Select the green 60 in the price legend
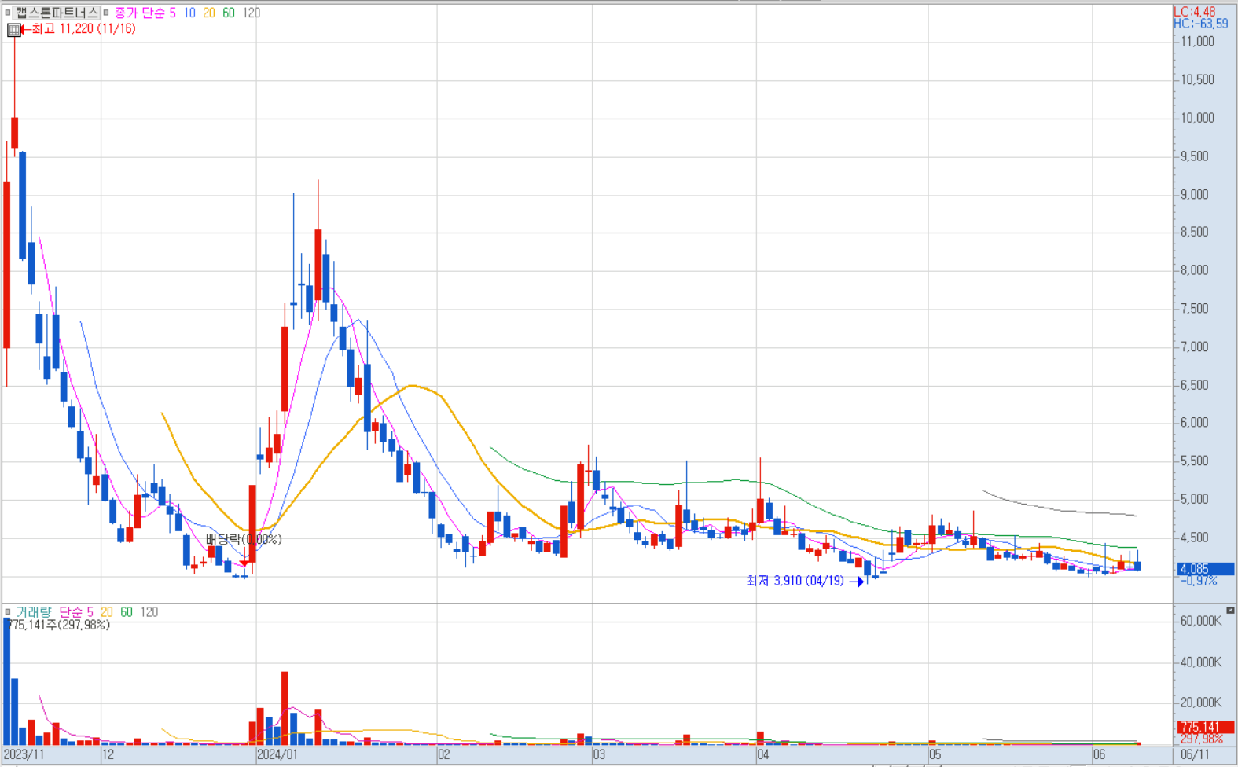This screenshot has width=1238, height=767. [x=229, y=13]
